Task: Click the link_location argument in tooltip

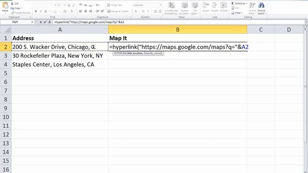Action: tap(135, 53)
